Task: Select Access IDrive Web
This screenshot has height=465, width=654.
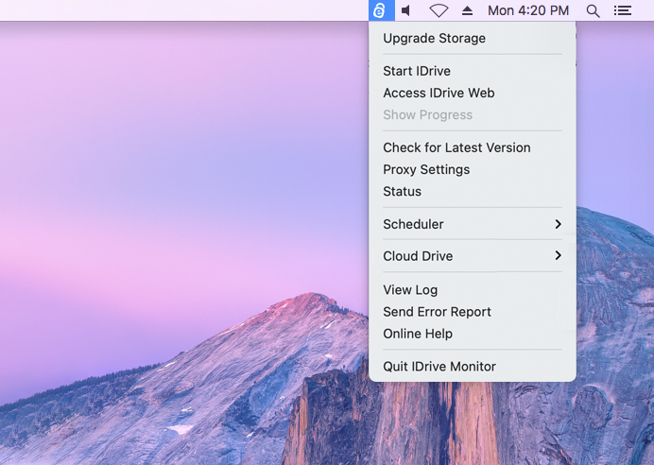Action: pyautogui.click(x=473, y=93)
